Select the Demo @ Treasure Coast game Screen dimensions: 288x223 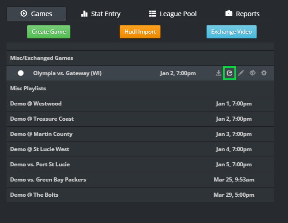tap(140, 119)
